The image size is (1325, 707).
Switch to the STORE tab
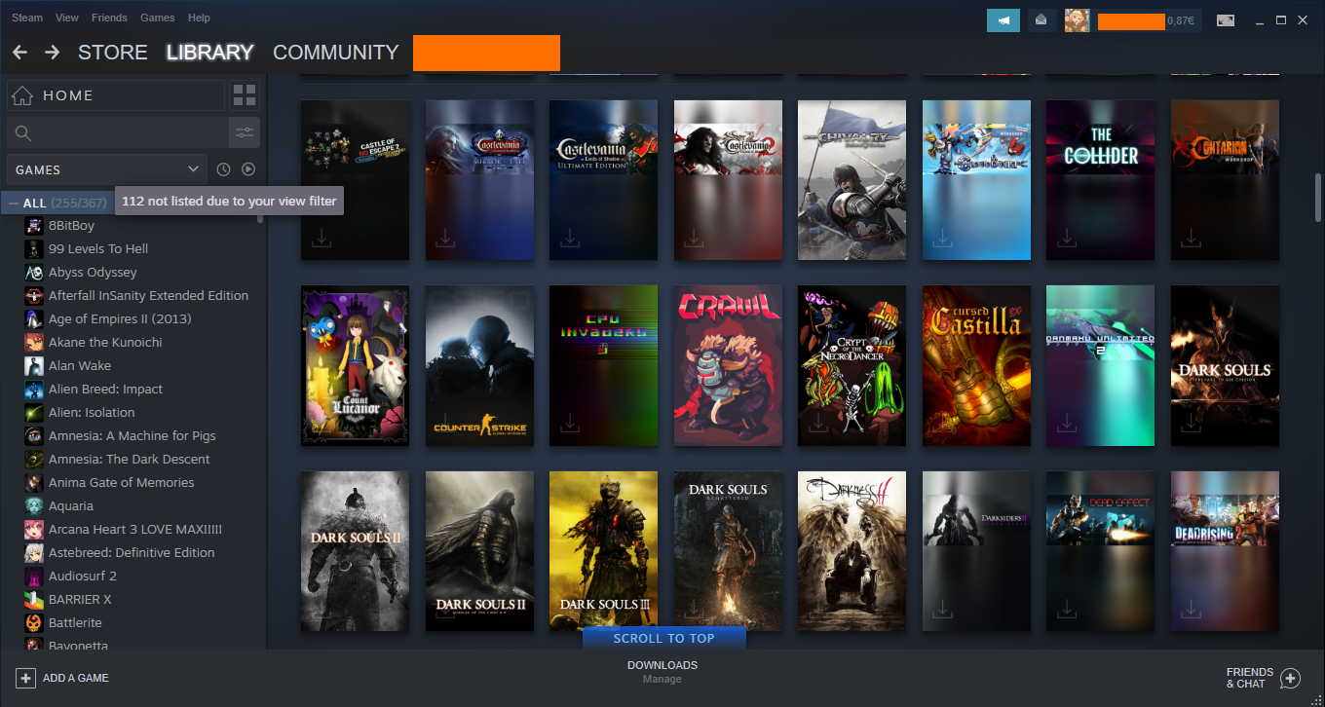point(113,53)
